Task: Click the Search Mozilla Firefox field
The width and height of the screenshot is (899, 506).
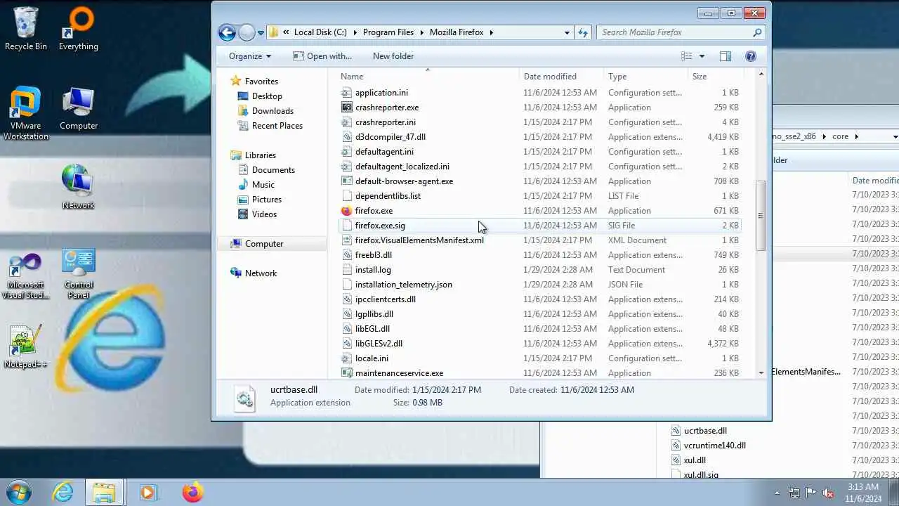Action: tap(674, 32)
